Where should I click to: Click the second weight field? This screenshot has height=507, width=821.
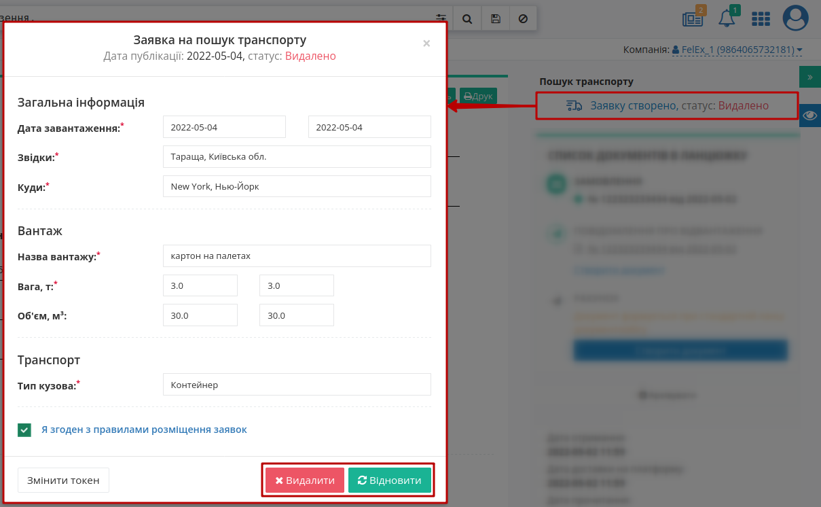tap(297, 285)
